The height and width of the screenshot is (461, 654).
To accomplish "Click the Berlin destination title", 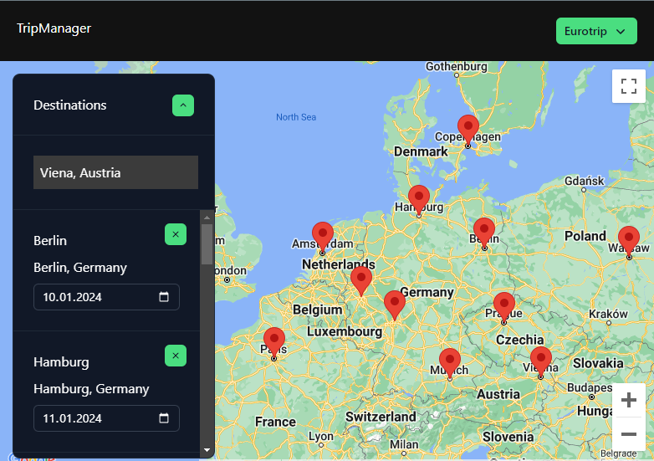I will coord(50,241).
